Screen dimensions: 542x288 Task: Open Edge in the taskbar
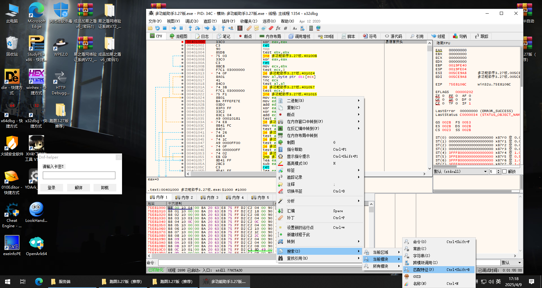[x=39, y=281]
